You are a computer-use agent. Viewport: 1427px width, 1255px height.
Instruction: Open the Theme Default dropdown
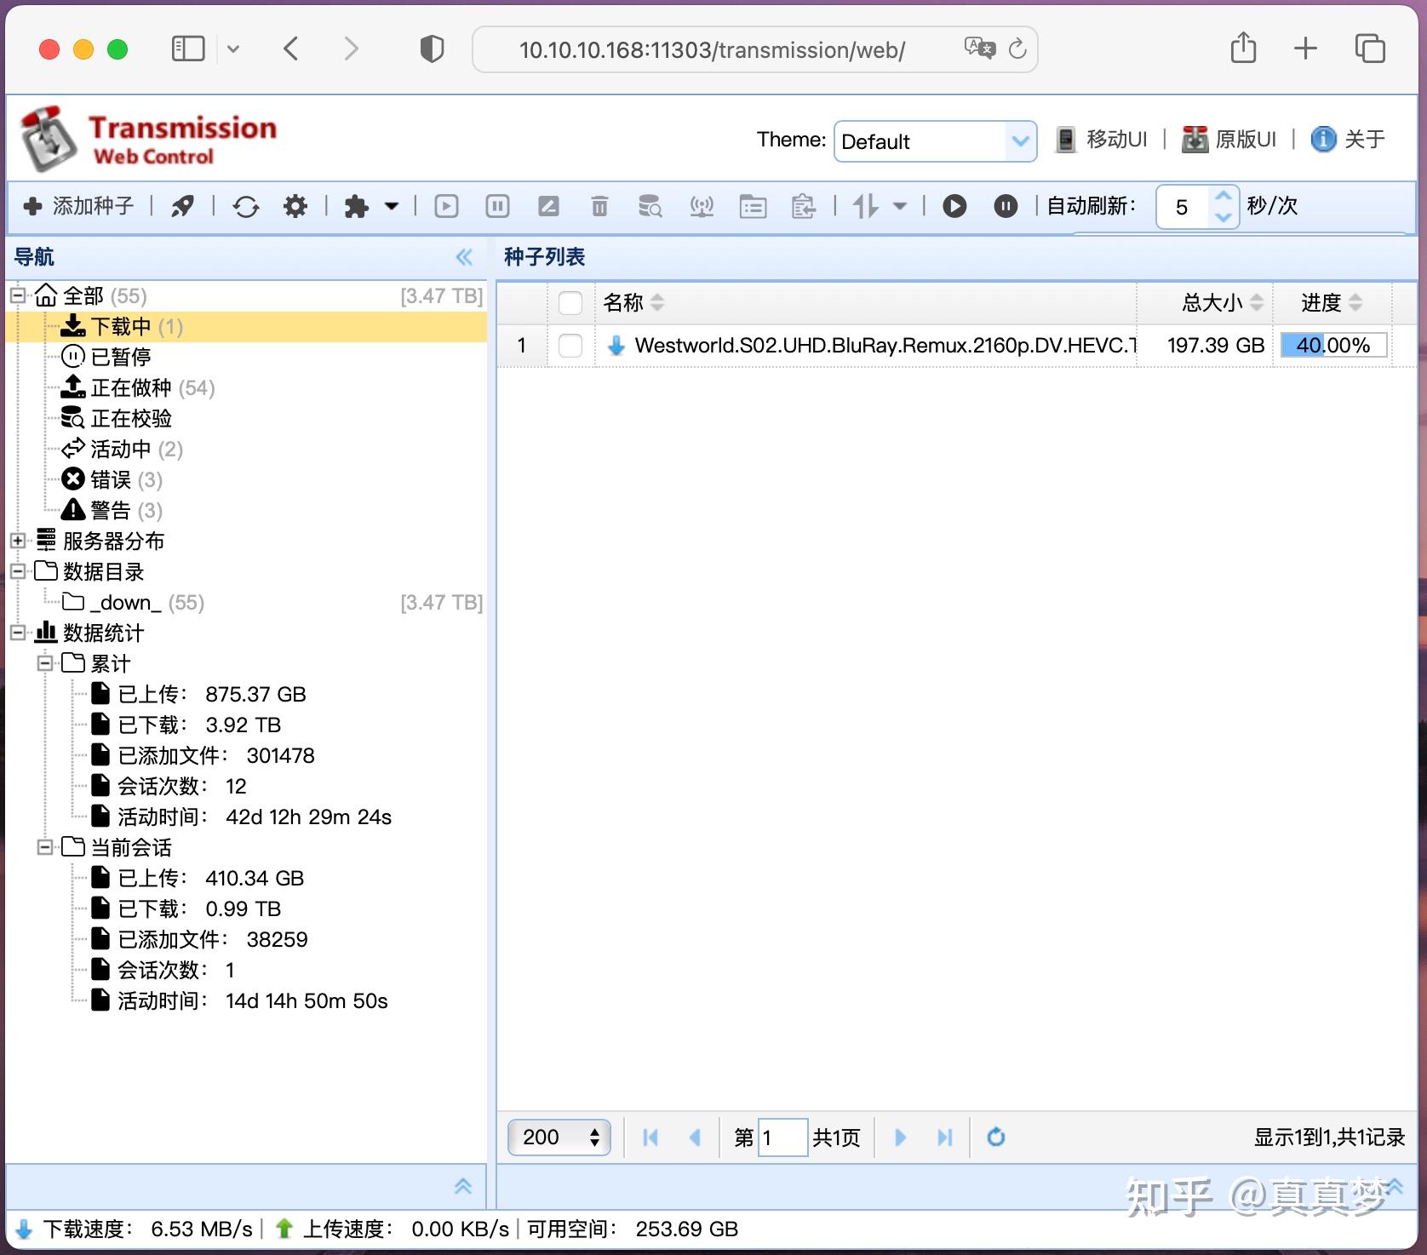tap(935, 141)
